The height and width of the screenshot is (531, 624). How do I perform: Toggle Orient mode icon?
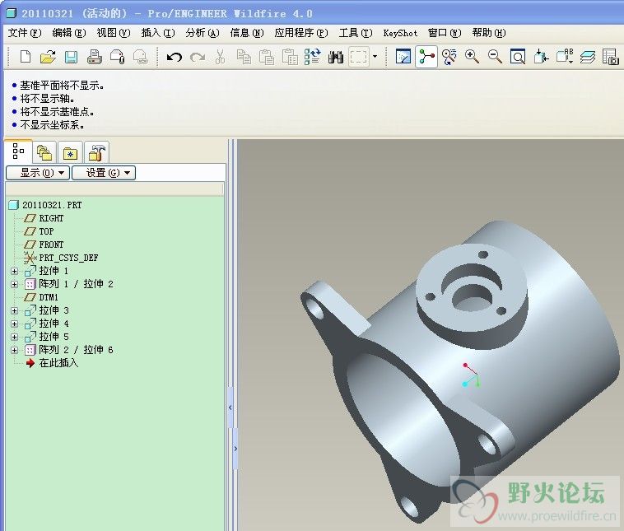[449, 57]
